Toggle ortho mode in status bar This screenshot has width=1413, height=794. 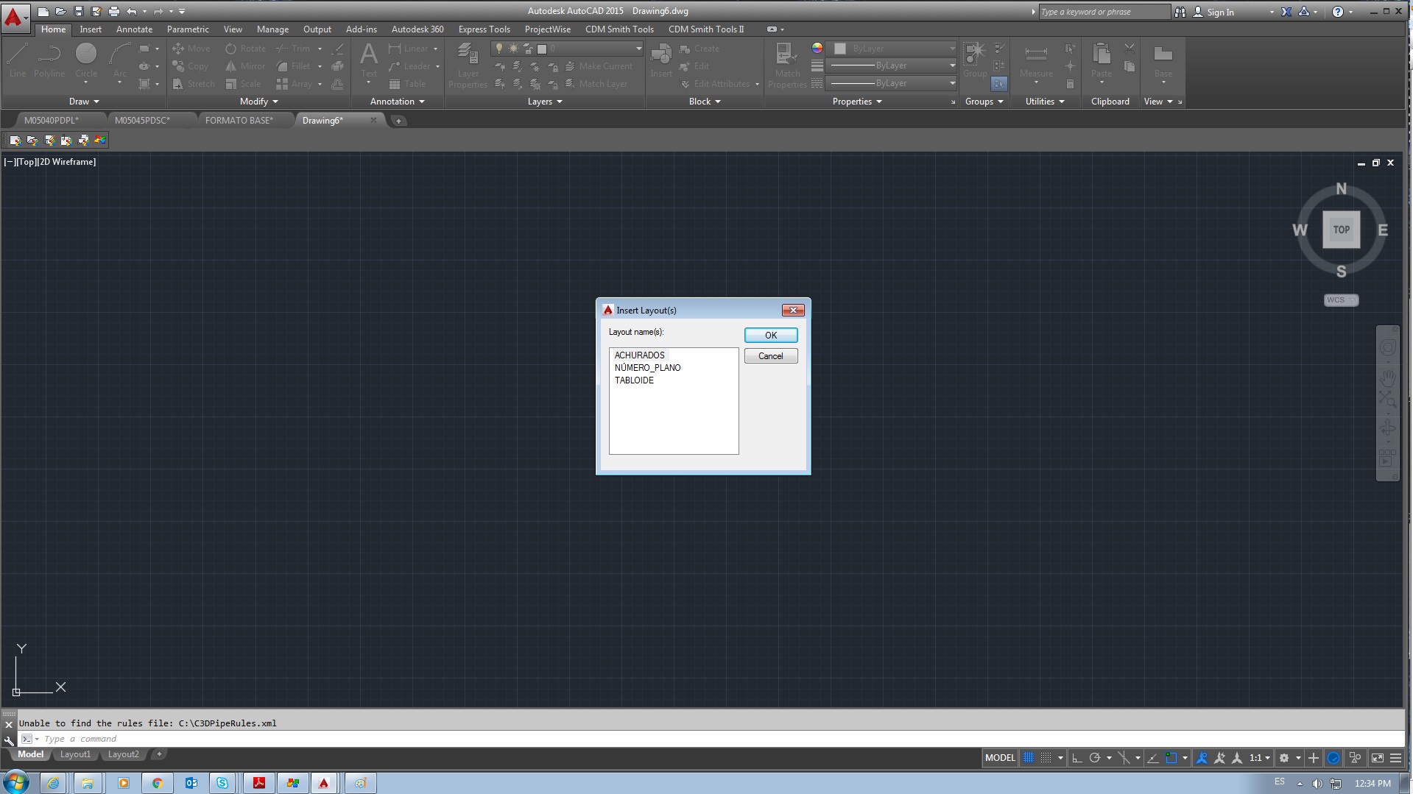[x=1077, y=758]
